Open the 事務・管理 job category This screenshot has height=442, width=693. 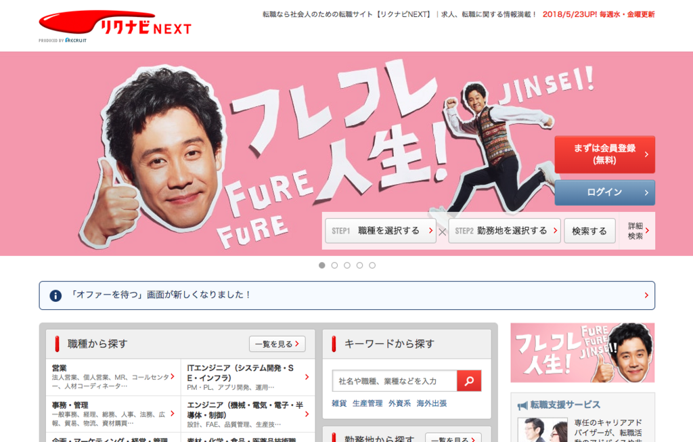[x=113, y=414]
